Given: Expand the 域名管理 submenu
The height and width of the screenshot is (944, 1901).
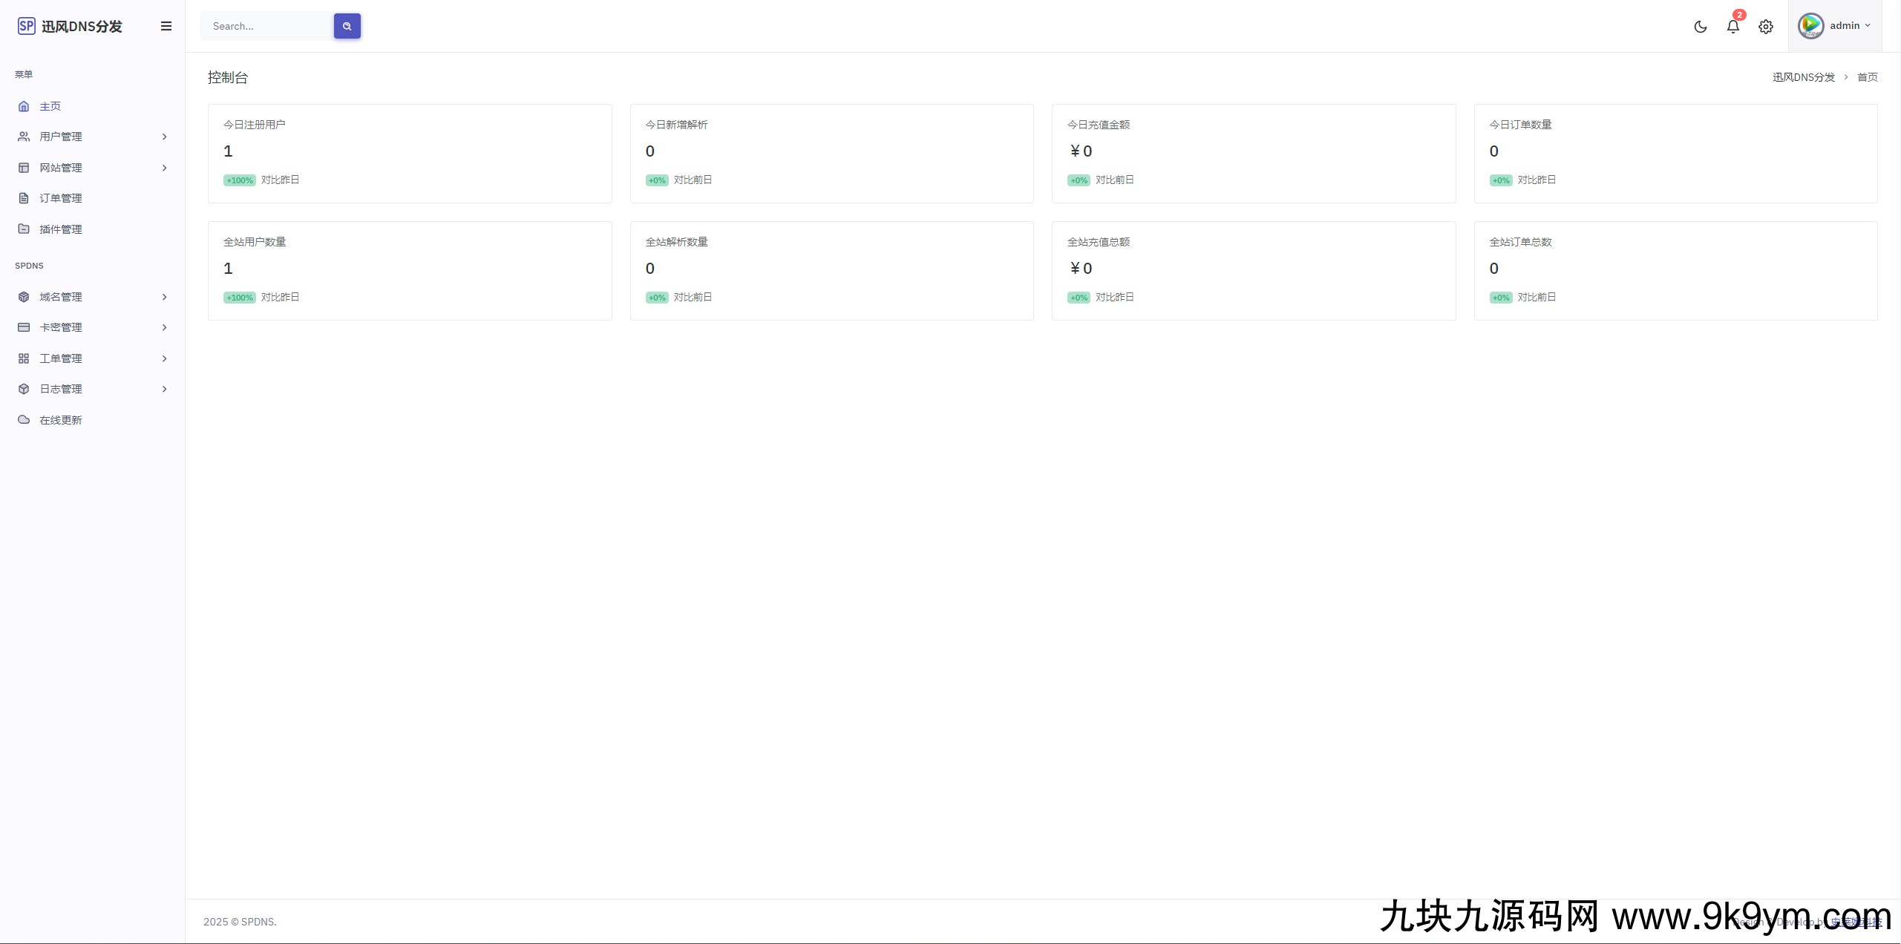Looking at the screenshot, I should pos(91,295).
